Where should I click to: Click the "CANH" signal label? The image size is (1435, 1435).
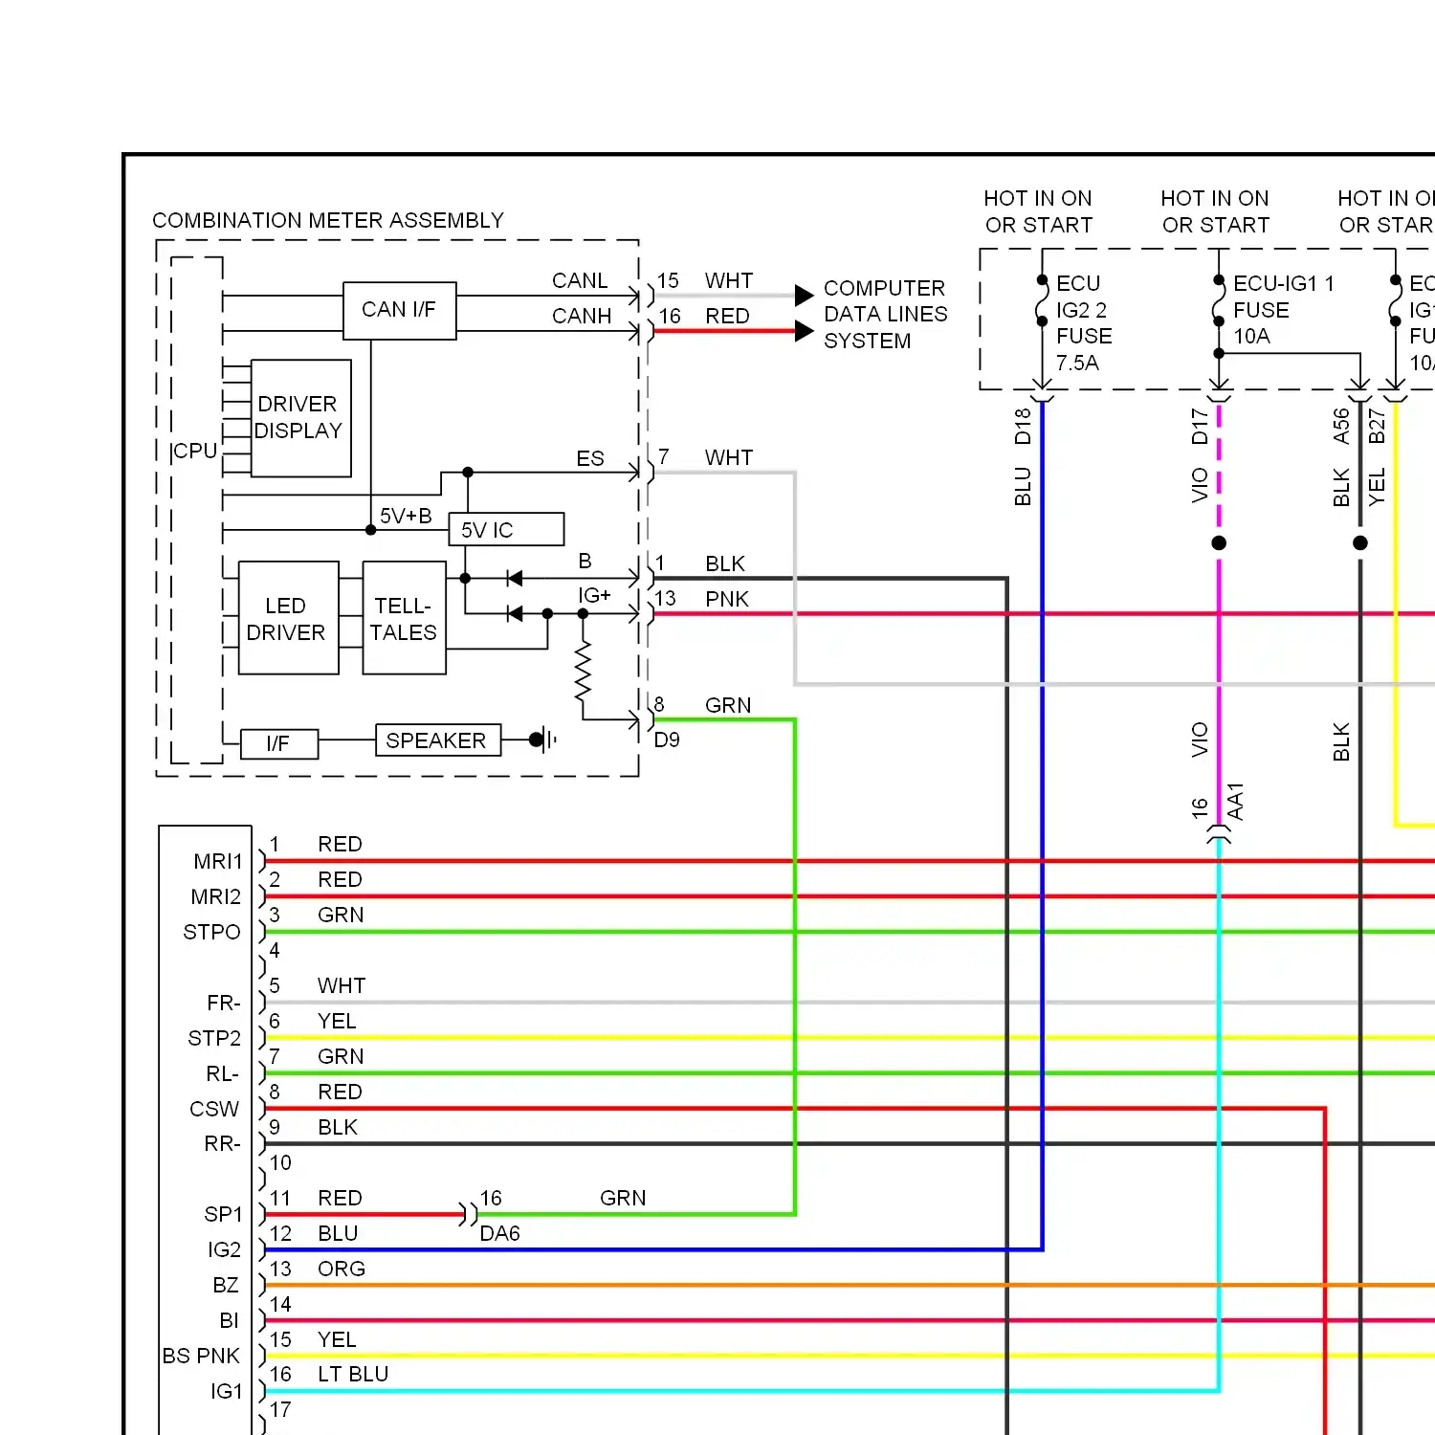(582, 316)
